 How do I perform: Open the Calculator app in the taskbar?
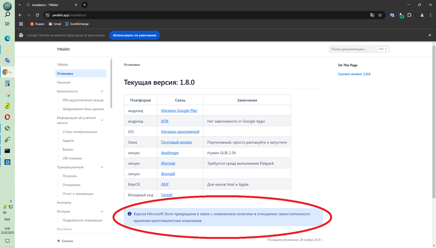[7, 83]
